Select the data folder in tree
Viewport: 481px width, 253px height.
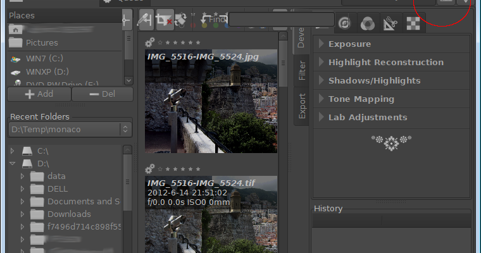click(x=48, y=176)
